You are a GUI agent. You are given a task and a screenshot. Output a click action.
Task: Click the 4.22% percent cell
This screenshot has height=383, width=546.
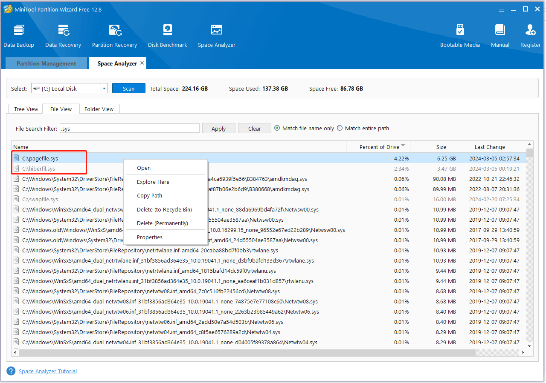point(401,158)
